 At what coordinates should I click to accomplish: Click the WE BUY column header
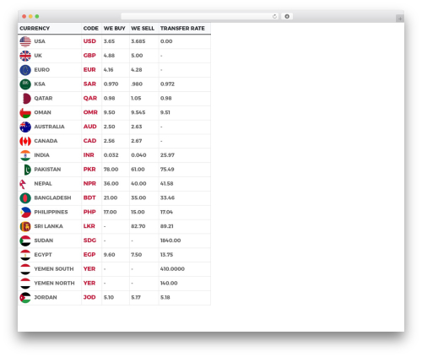pyautogui.click(x=114, y=28)
